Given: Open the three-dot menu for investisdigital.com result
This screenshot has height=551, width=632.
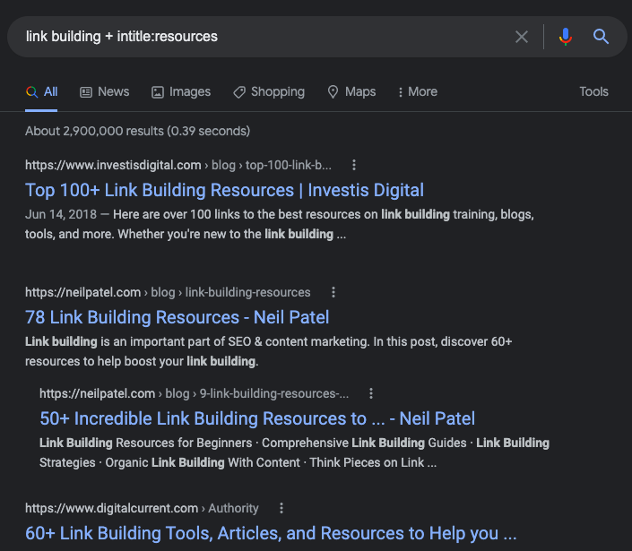Looking at the screenshot, I should coord(354,165).
